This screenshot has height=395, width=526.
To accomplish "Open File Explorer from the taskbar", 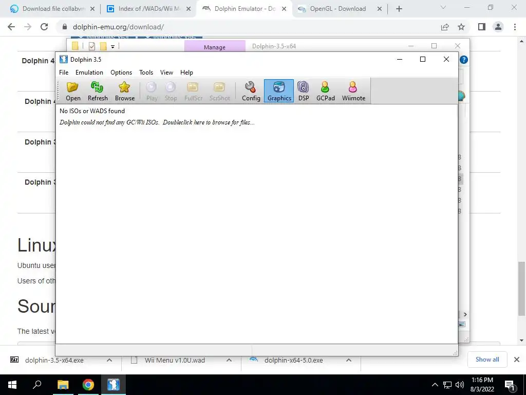I will 63,385.
